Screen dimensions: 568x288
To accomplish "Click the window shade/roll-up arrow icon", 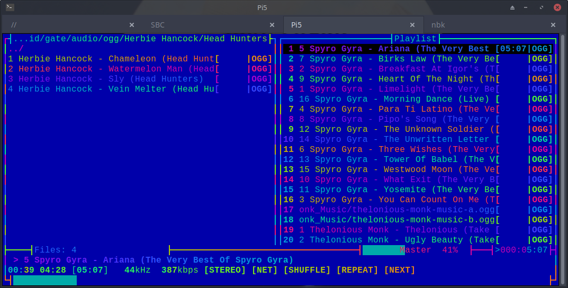I will [512, 7].
